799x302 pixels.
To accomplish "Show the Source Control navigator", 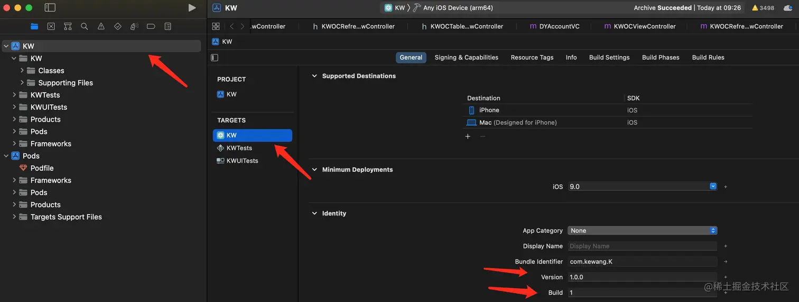I will 51,26.
